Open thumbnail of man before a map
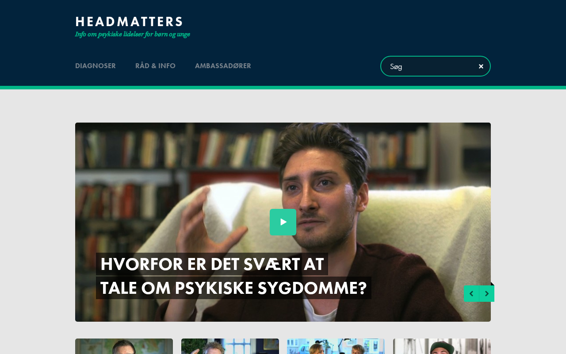The width and height of the screenshot is (566, 354). pyautogui.click(x=124, y=346)
